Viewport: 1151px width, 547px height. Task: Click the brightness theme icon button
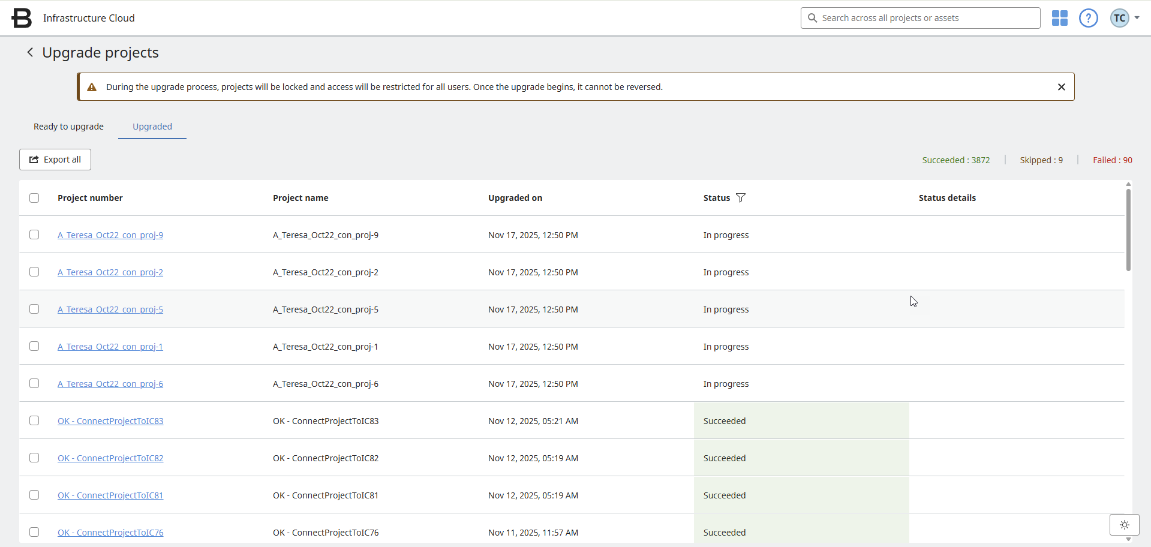(1124, 525)
